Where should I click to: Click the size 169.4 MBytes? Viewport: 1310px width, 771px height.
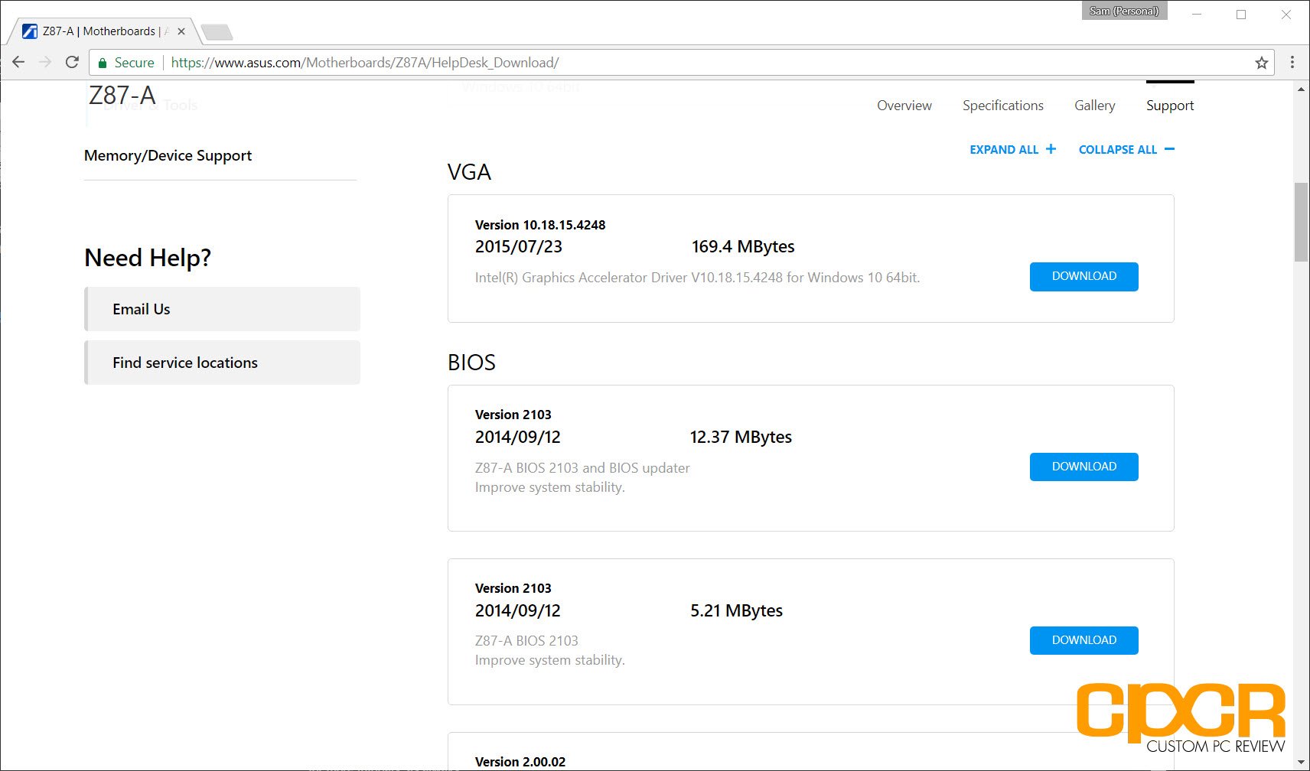(x=743, y=246)
